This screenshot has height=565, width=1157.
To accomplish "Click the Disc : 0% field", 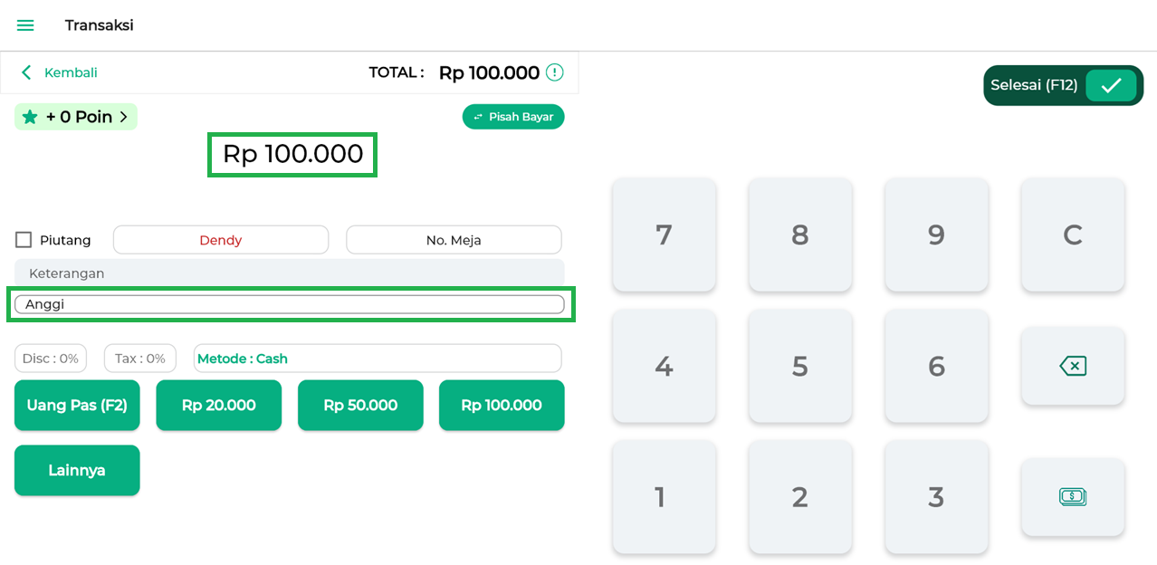I will pyautogui.click(x=51, y=359).
